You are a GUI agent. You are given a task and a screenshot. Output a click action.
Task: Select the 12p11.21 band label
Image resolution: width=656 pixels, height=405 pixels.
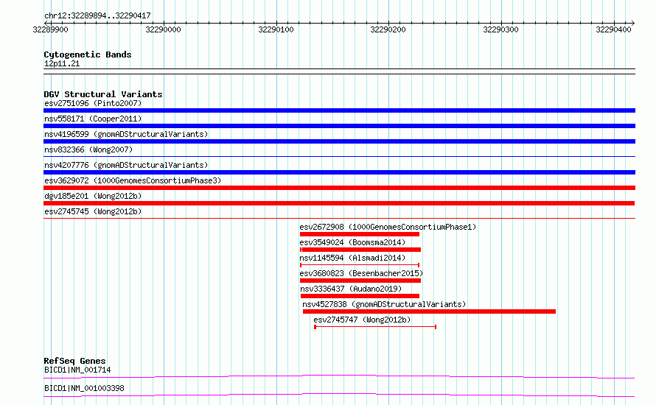pos(62,64)
